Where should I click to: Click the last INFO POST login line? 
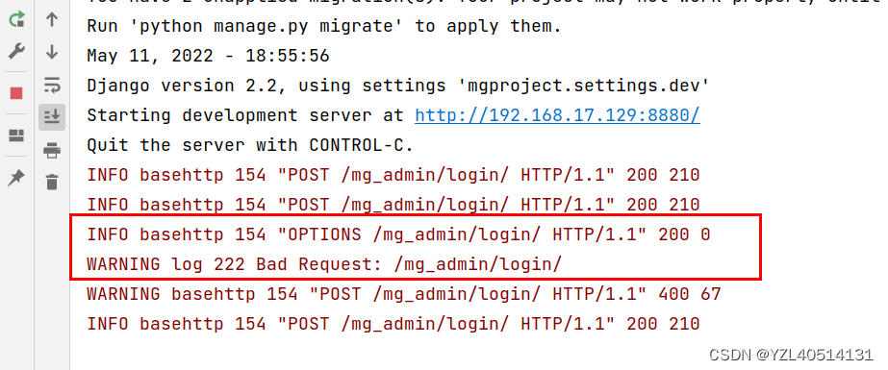pos(393,324)
